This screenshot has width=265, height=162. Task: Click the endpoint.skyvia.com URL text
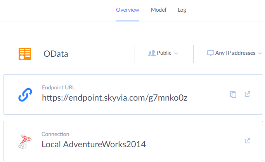114,98
